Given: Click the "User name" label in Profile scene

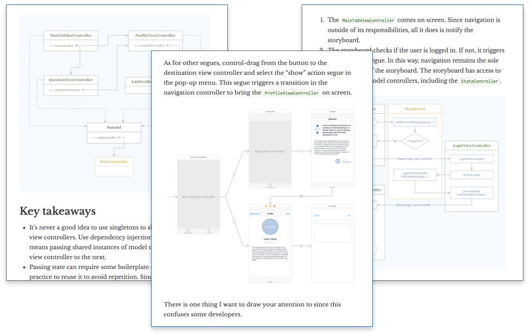Looking at the screenshot, I should click(x=270, y=239).
